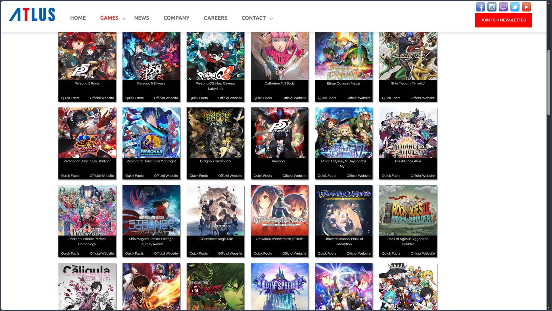Screen dimensions: 552x311
Task: Click Persona 5: Dancing in Starlight cover
Action: click(87, 133)
